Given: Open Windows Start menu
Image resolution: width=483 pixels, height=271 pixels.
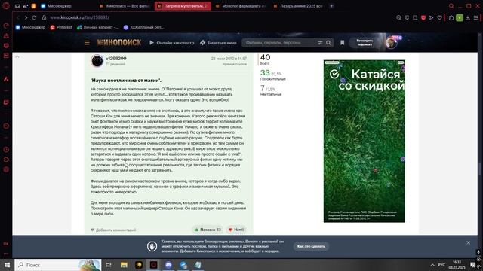Looking at the screenshot, I should (x=7, y=265).
